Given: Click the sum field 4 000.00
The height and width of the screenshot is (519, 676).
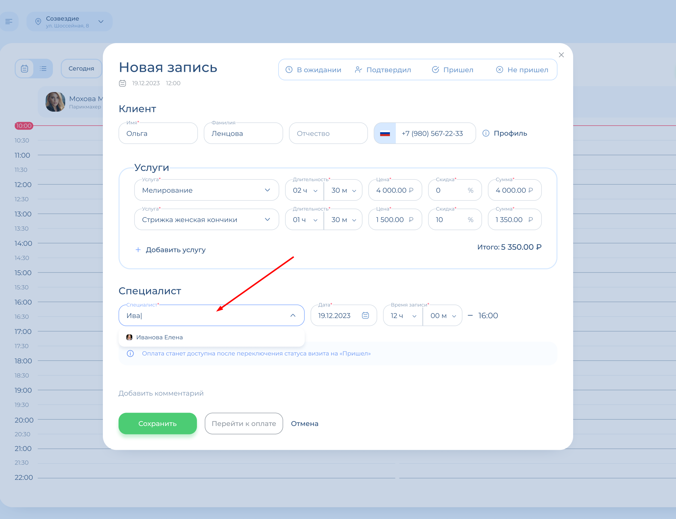Looking at the screenshot, I should pyautogui.click(x=515, y=190).
